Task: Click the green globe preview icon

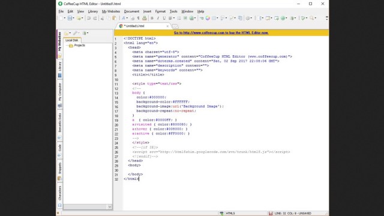Action: click(x=283, y=18)
